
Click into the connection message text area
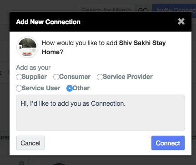point(101,113)
